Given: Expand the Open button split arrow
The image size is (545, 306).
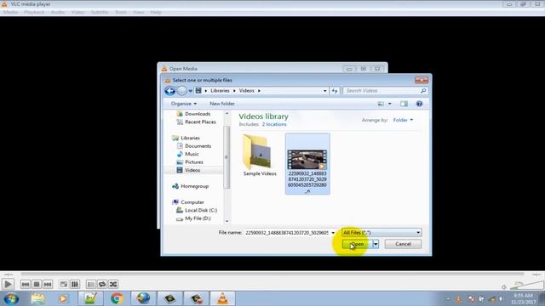Looking at the screenshot, I should 376,244.
